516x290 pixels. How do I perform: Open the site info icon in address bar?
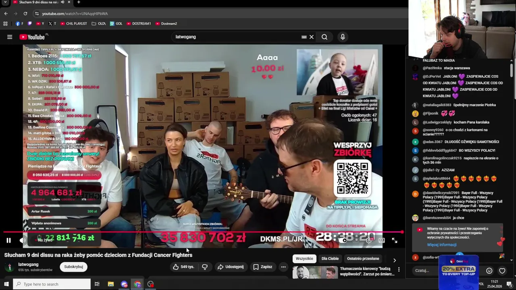(37, 13)
